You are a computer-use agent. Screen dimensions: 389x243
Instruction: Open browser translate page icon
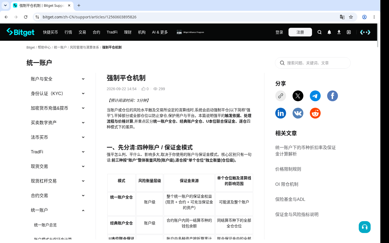coord(342,17)
